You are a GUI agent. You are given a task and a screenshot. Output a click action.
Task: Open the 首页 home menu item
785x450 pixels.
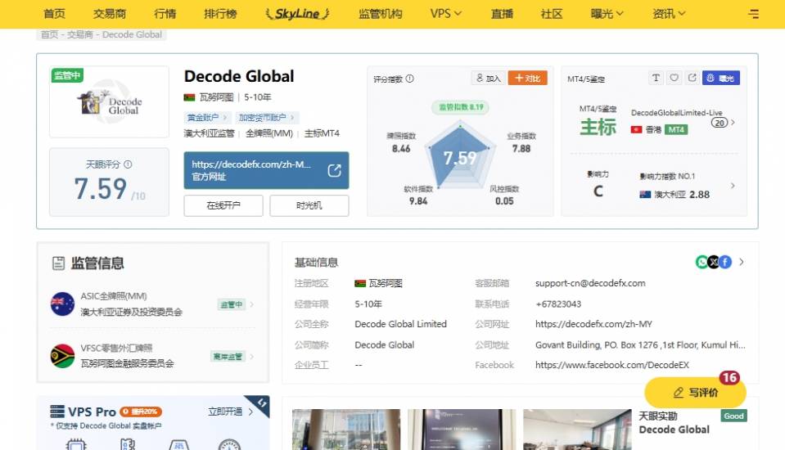pyautogui.click(x=54, y=14)
